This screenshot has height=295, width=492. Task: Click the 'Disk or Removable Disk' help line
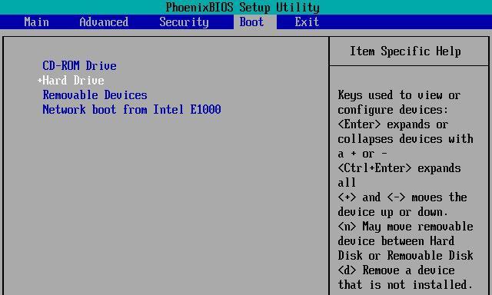point(405,256)
